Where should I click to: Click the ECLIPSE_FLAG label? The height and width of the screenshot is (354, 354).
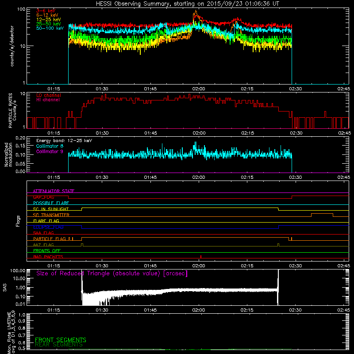[48, 227]
